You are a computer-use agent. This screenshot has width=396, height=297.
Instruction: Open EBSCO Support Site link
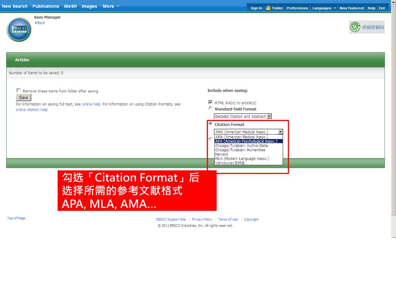click(171, 219)
